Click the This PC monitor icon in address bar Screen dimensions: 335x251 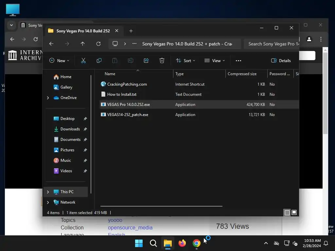click(115, 44)
